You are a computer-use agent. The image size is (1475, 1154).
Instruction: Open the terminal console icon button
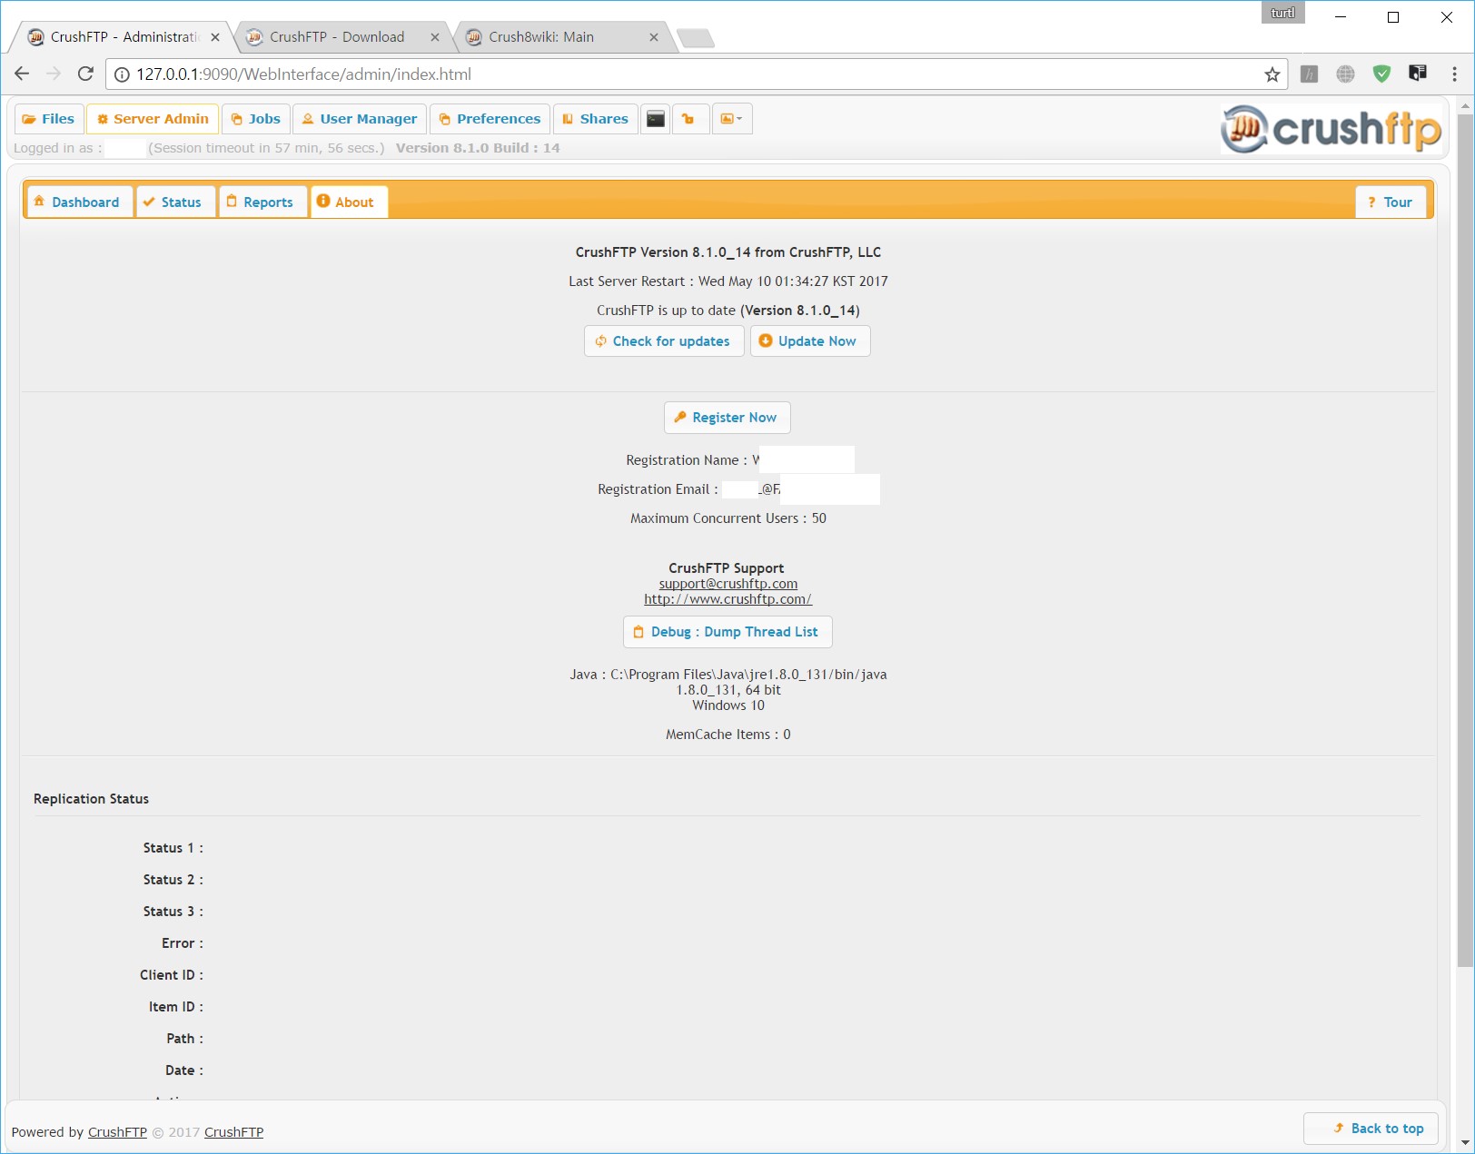(x=656, y=119)
